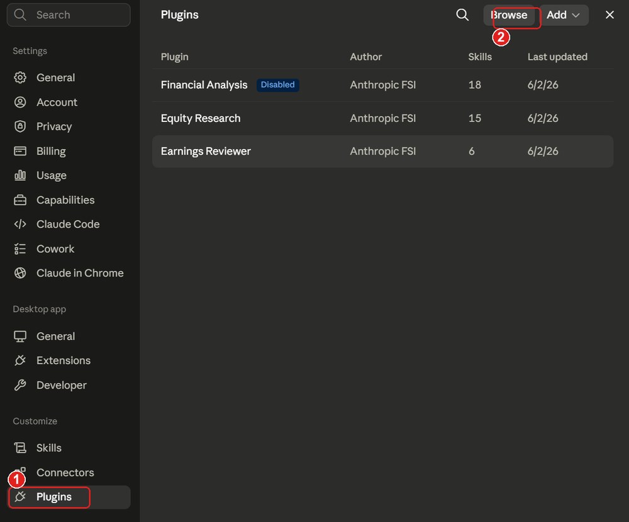
Task: Click Anthropic FSI in Earnings Reviewer row
Action: point(382,152)
